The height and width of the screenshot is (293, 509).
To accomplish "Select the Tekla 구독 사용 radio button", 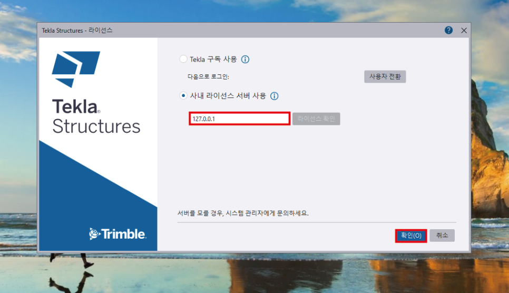I will (183, 59).
